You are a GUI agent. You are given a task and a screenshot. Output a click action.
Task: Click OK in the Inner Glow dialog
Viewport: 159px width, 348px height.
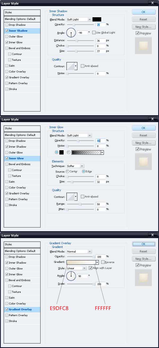143,128
